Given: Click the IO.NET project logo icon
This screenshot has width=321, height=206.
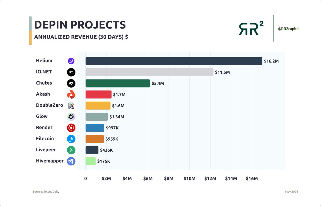Looking at the screenshot, I should 71,72.
